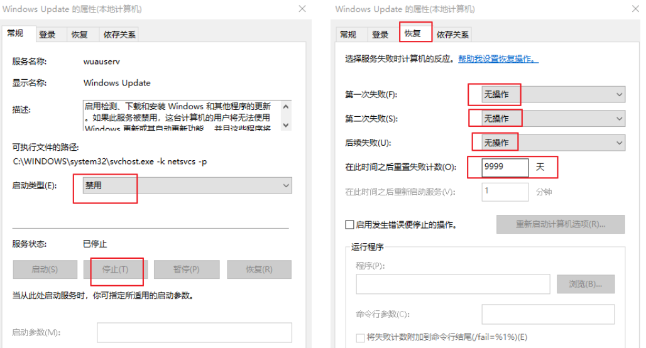The image size is (646, 348).
Task: Close the right Windows Update properties dialog
Action: click(635, 9)
